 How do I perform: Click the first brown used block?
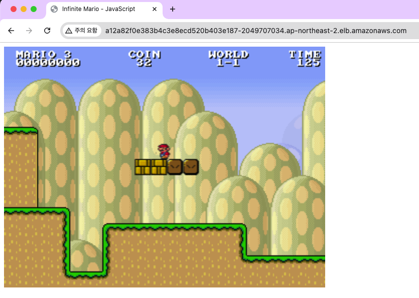point(175,167)
